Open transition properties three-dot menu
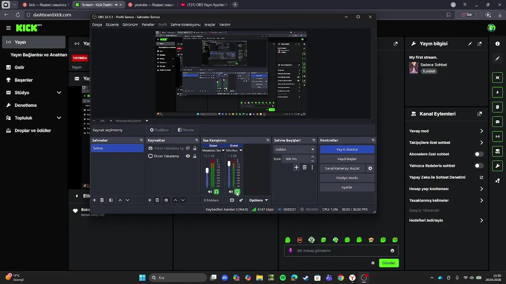506x284 pixels. click(312, 167)
